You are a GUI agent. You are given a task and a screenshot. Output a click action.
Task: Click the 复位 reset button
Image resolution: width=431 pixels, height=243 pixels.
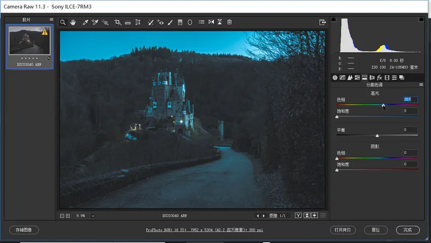376,230
